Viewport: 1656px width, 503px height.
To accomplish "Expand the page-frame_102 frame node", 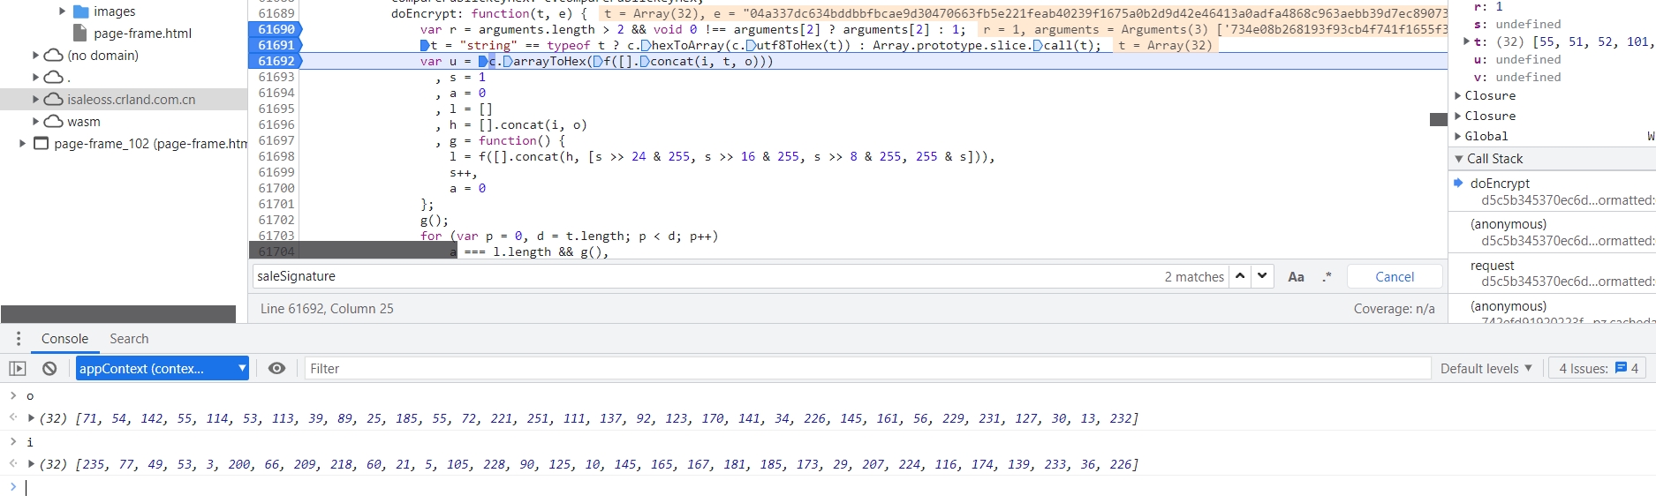I will click(23, 144).
